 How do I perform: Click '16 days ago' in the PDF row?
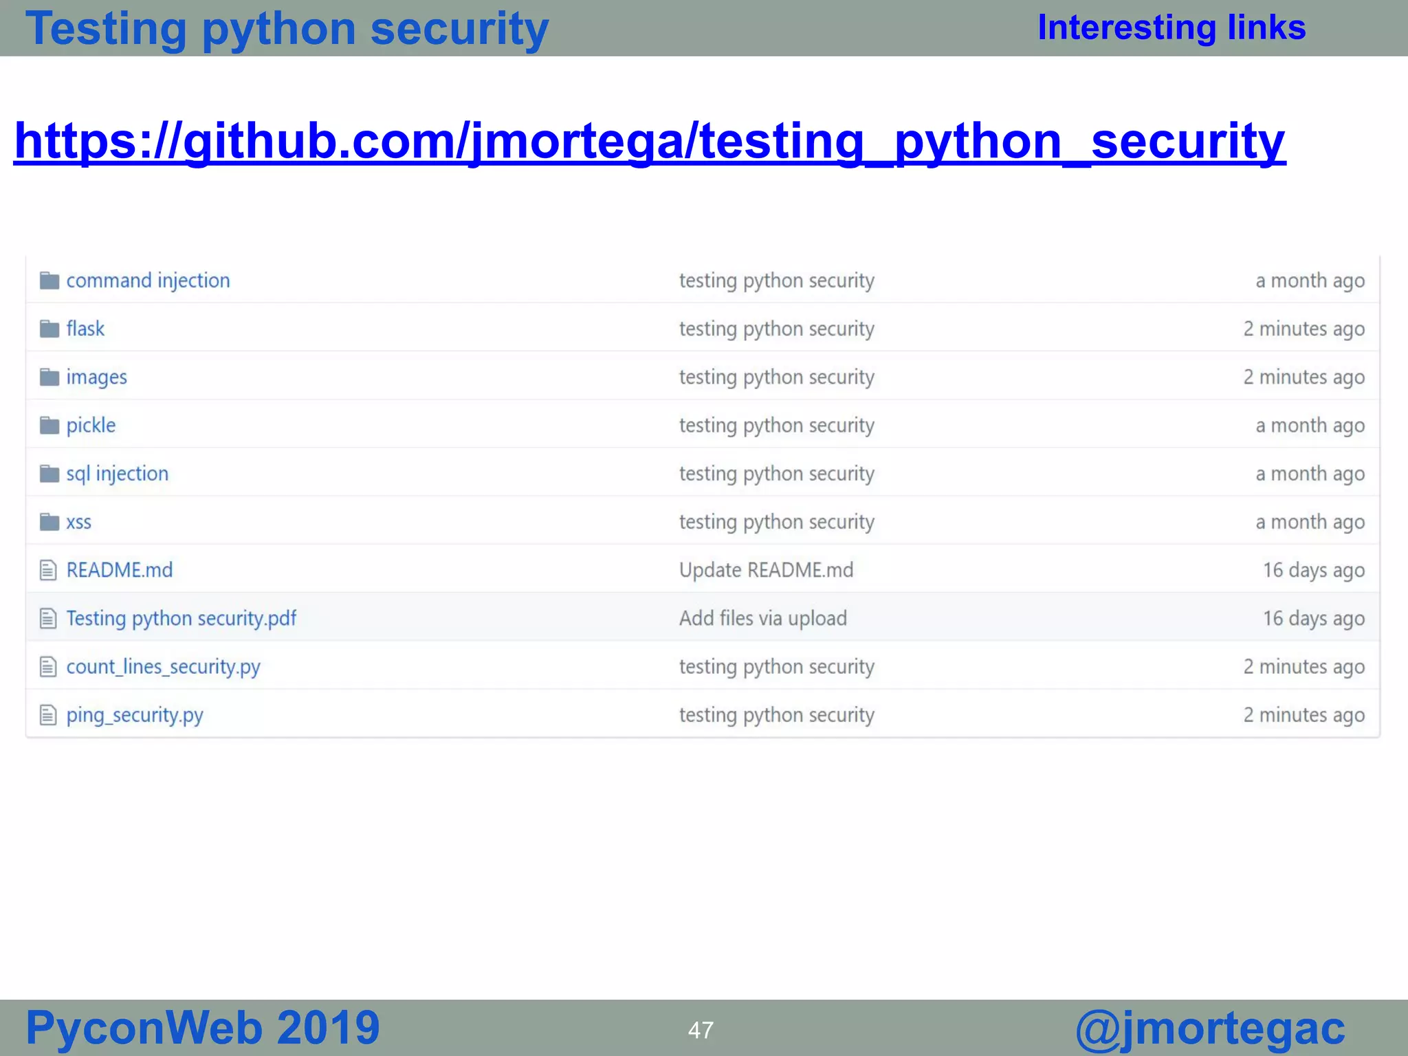pyautogui.click(x=1314, y=618)
